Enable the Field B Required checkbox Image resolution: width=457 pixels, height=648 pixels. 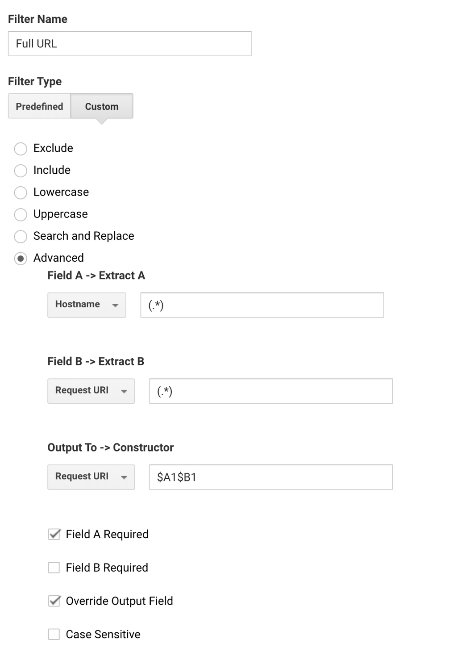[x=54, y=568]
